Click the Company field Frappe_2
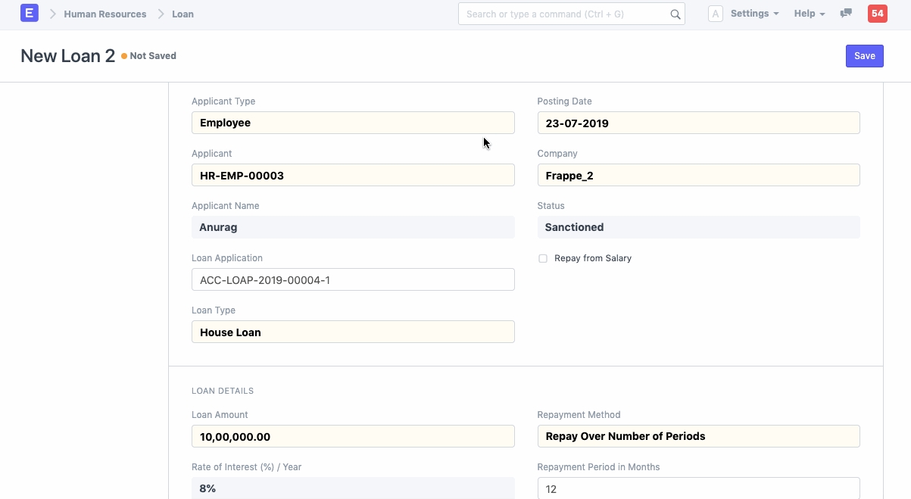The height and width of the screenshot is (499, 911). [698, 175]
